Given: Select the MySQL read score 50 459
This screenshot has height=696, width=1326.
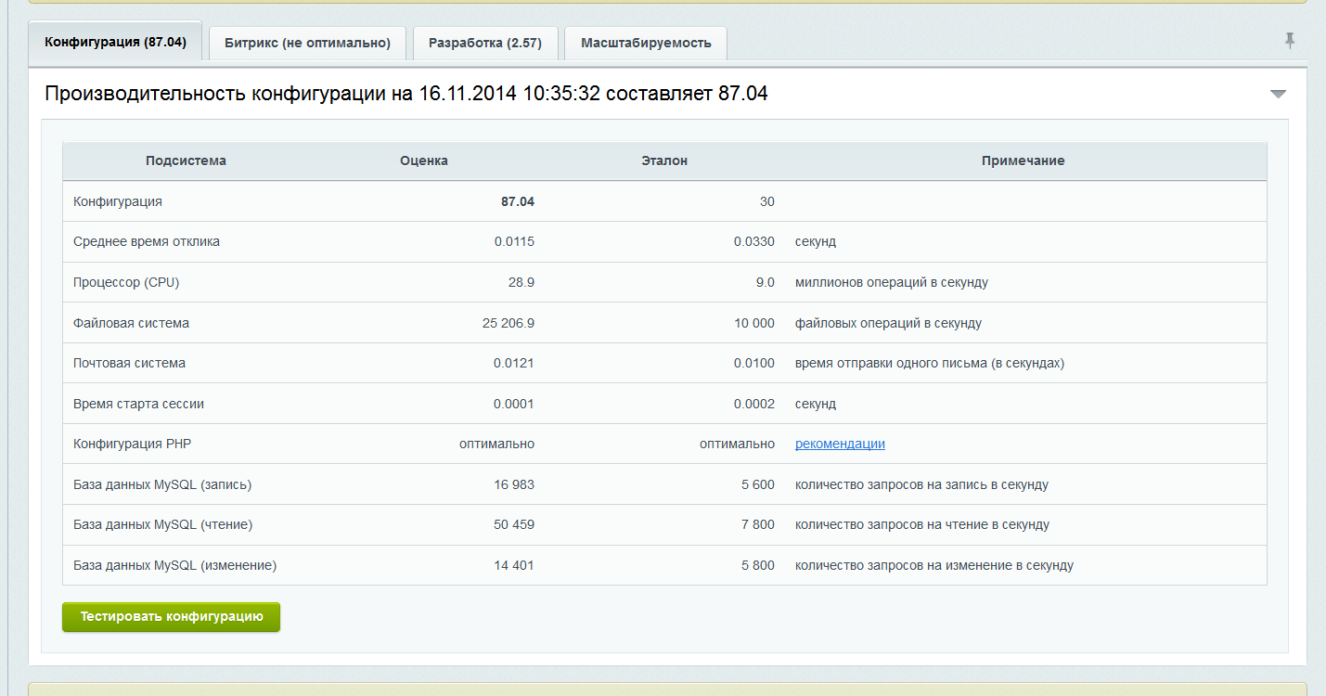Looking at the screenshot, I should tap(514, 524).
